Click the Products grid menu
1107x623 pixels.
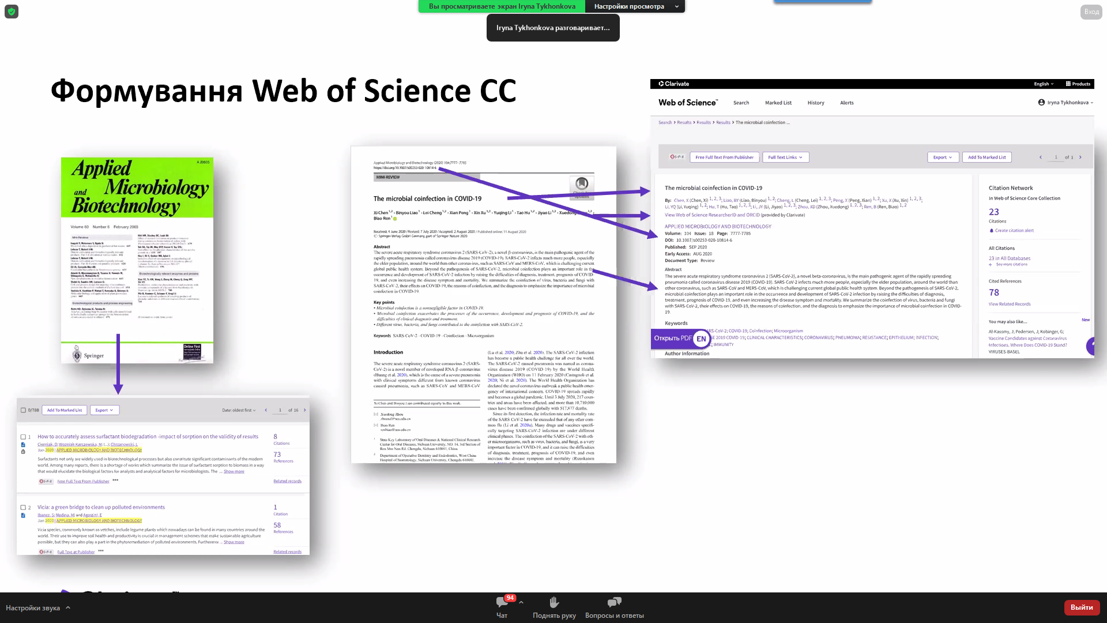pos(1078,84)
